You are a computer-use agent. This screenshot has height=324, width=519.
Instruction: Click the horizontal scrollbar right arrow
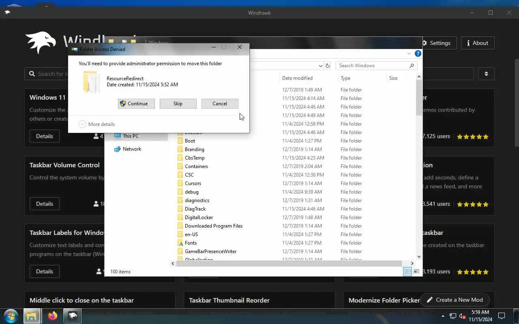tap(412, 263)
